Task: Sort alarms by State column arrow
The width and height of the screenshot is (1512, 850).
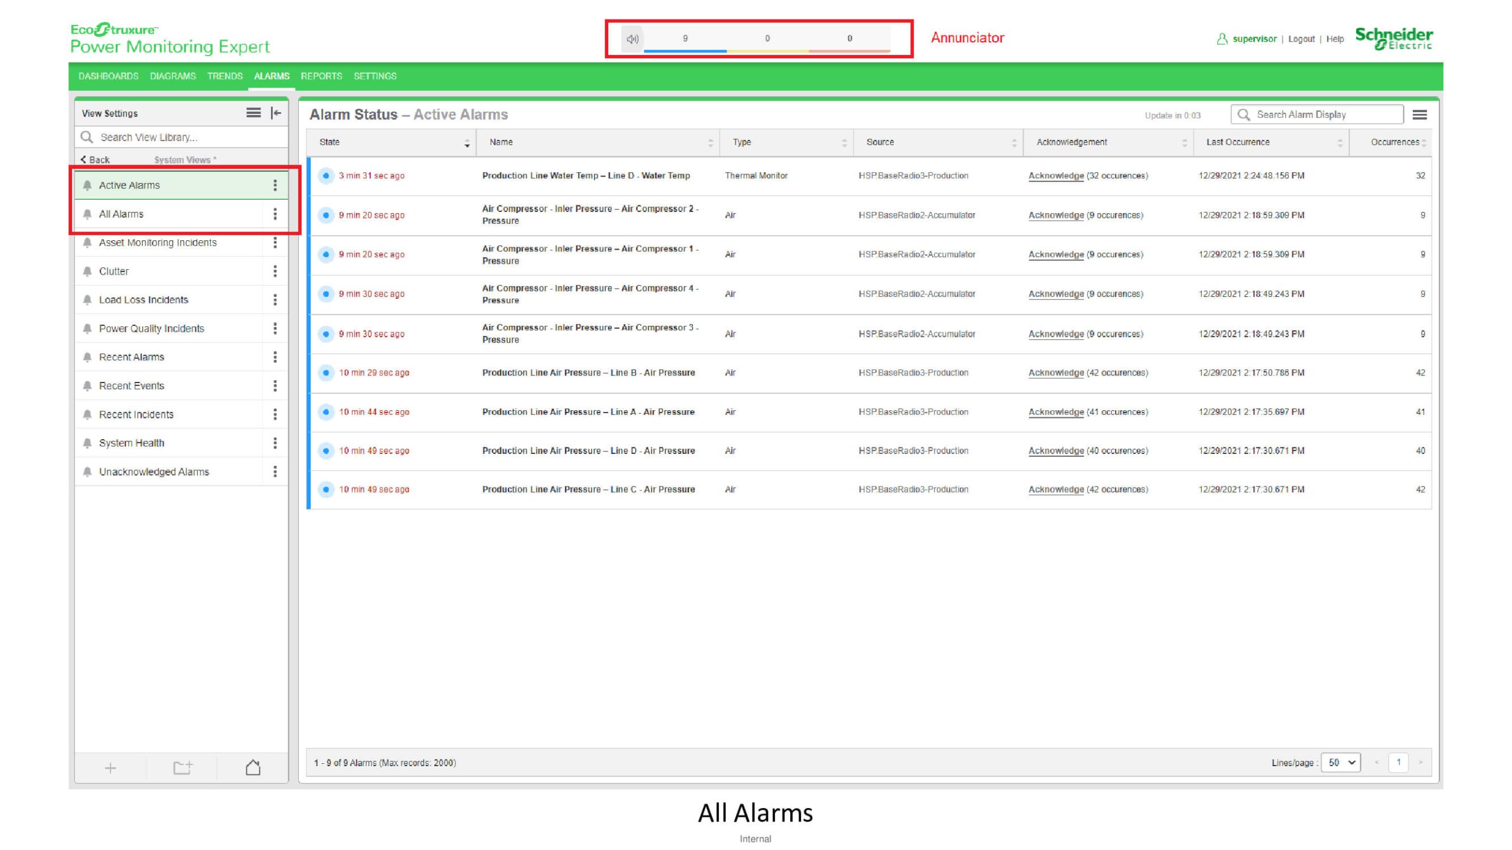Action: point(467,143)
